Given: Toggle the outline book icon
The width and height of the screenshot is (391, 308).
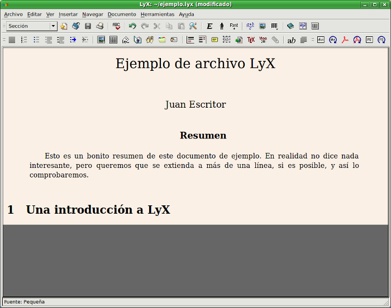Looking at the screenshot, I should coord(290,26).
